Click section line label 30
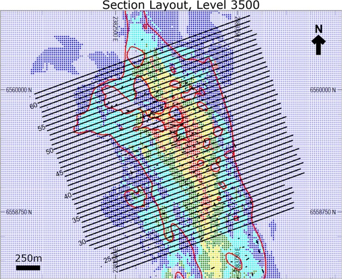 82,242
